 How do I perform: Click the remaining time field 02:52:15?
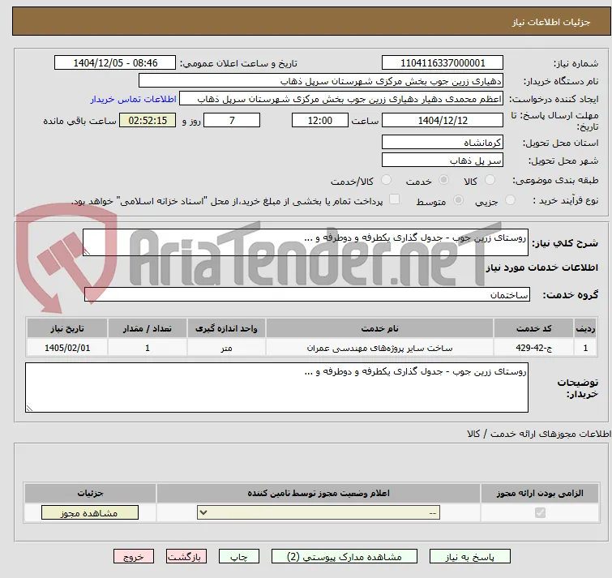[148, 120]
